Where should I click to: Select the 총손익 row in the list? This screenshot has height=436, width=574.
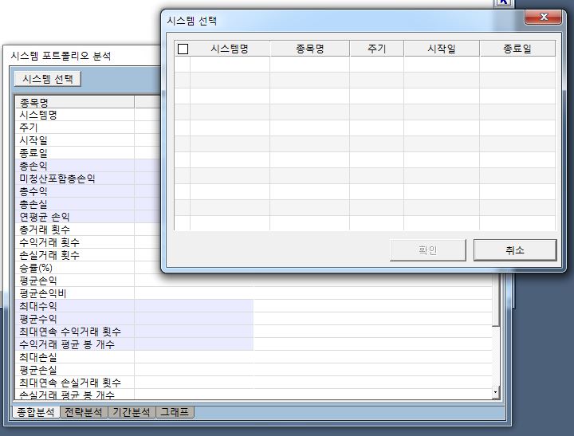click(33, 166)
